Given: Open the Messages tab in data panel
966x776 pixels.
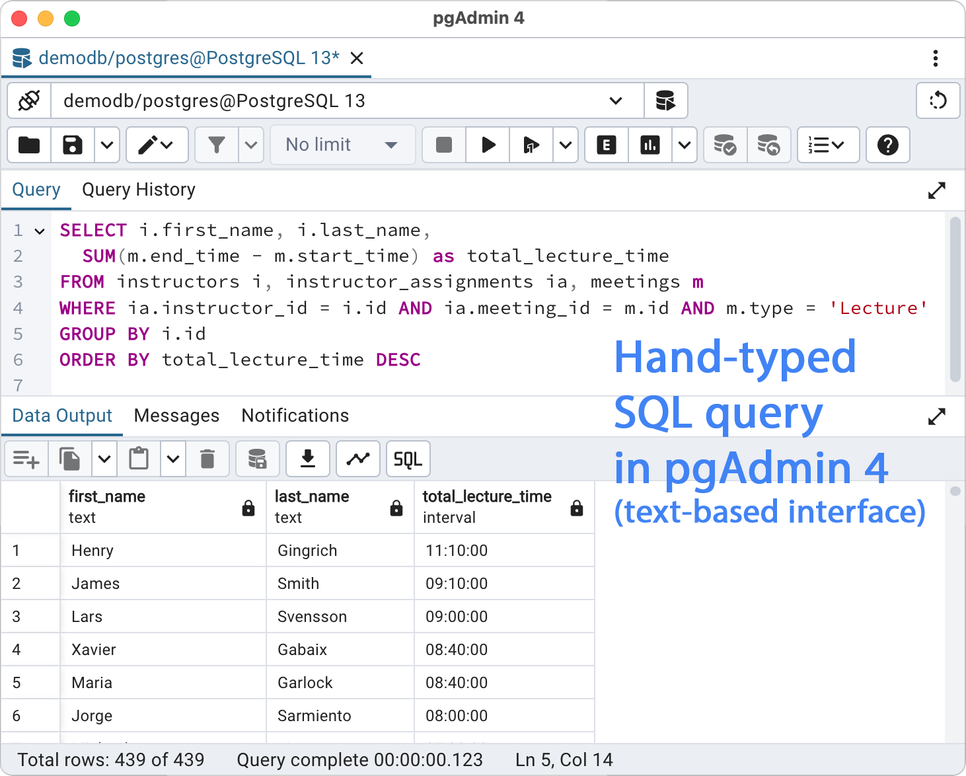Looking at the screenshot, I should pyautogui.click(x=176, y=416).
